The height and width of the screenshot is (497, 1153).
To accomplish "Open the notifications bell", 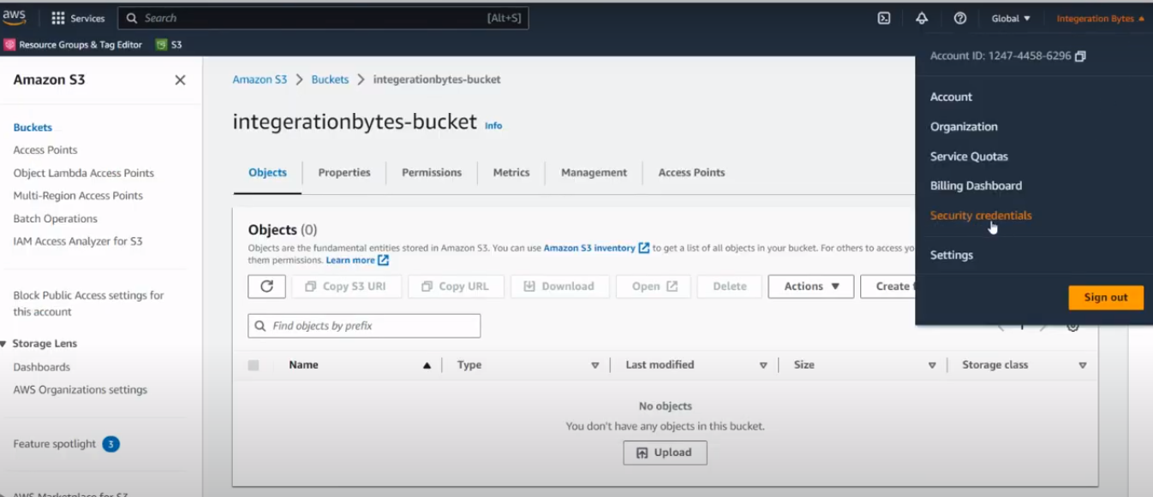I will tap(922, 18).
